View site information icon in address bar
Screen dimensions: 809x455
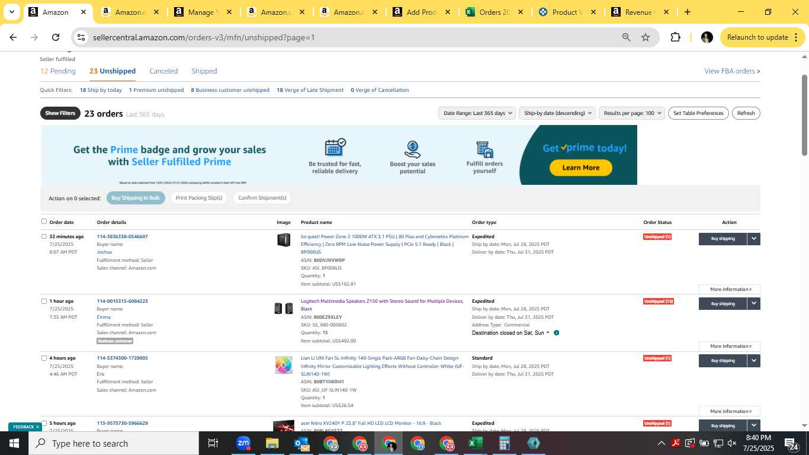pos(81,37)
